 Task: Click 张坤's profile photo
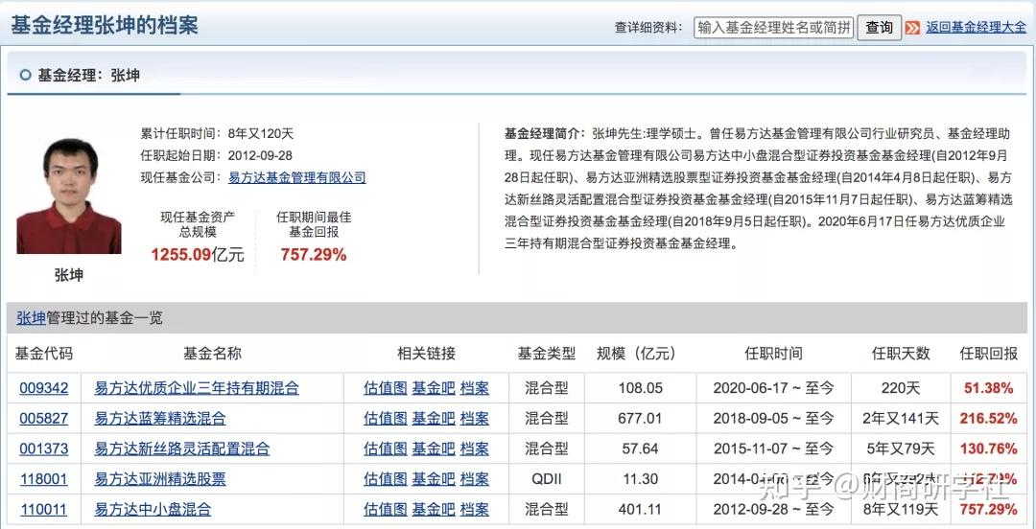coord(69,196)
